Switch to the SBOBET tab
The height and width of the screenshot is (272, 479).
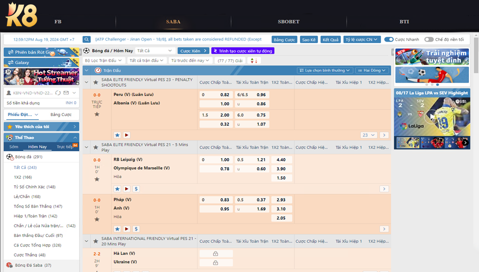point(288,22)
